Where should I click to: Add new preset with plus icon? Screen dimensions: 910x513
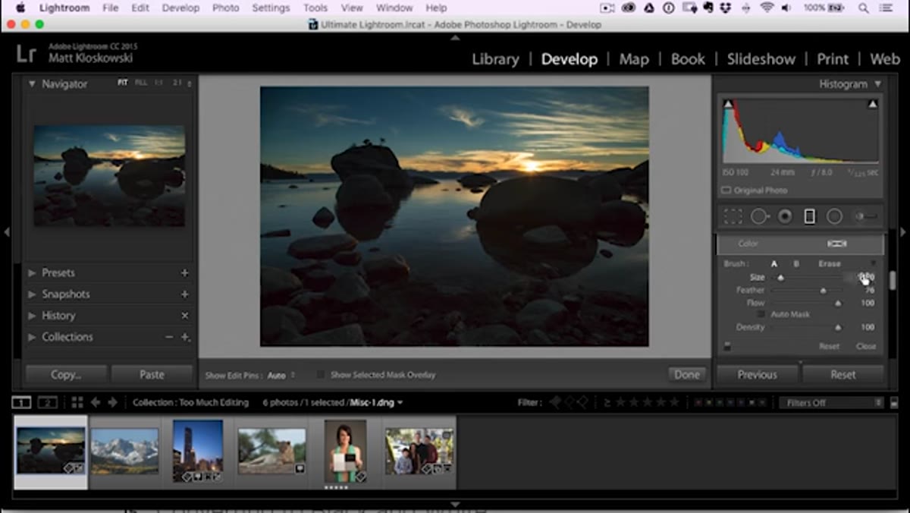(x=184, y=273)
